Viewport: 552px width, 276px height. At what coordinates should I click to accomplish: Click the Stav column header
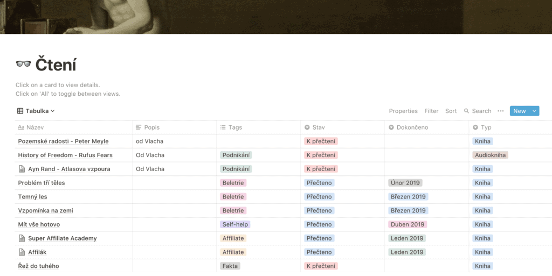[342, 128]
